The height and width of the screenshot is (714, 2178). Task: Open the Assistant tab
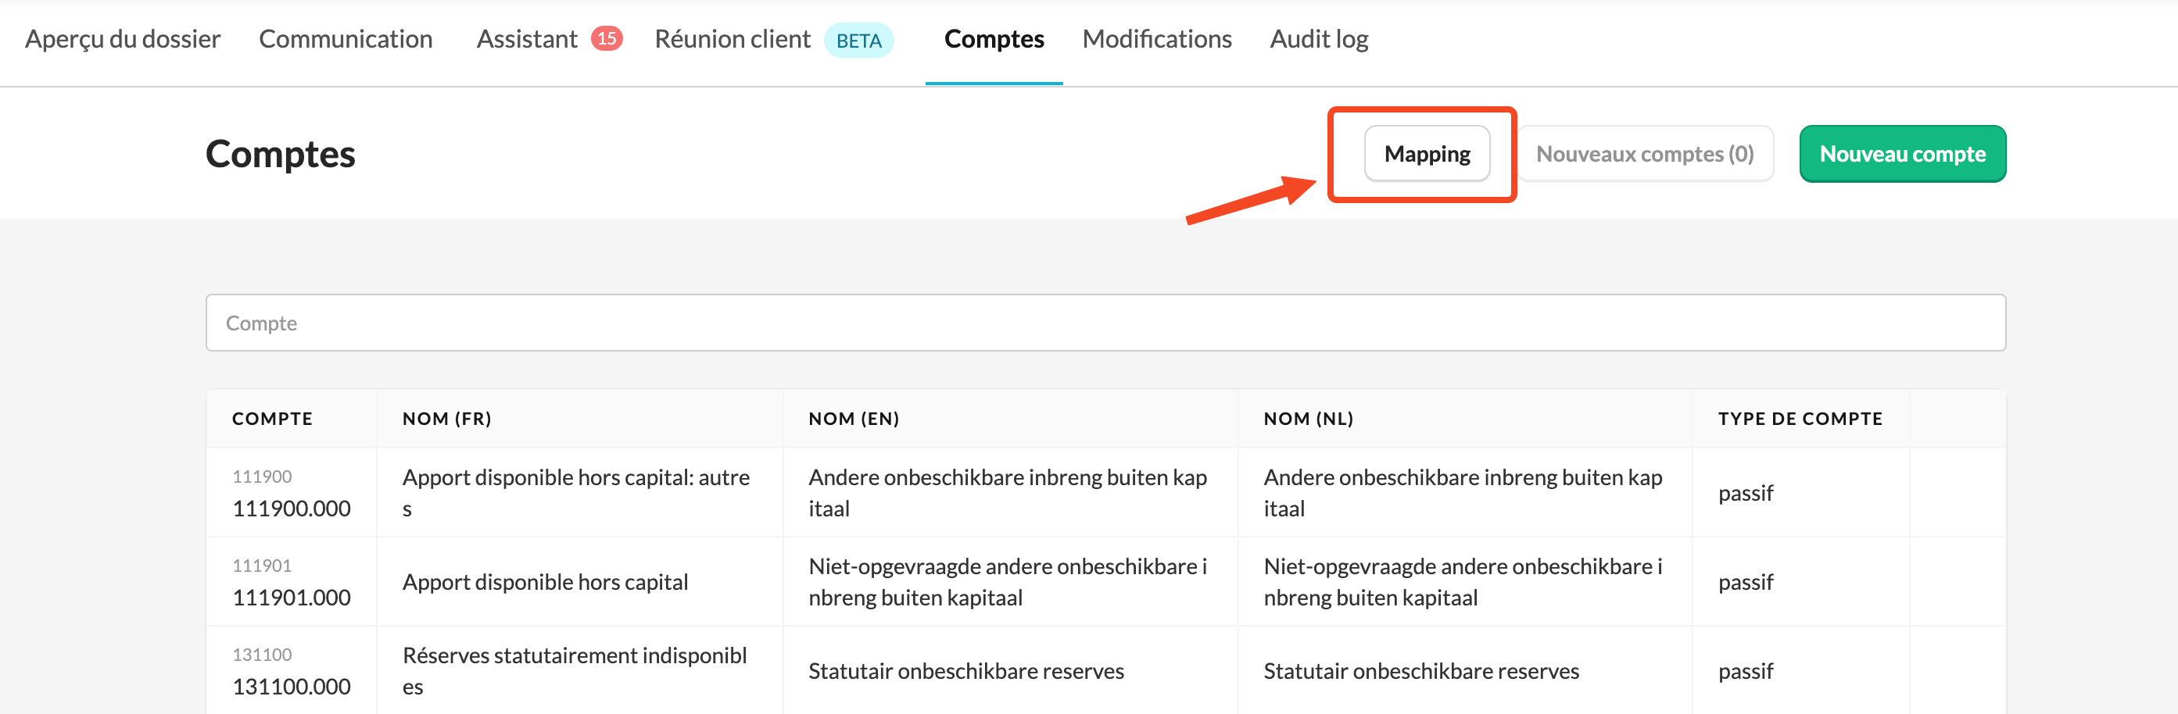click(527, 39)
